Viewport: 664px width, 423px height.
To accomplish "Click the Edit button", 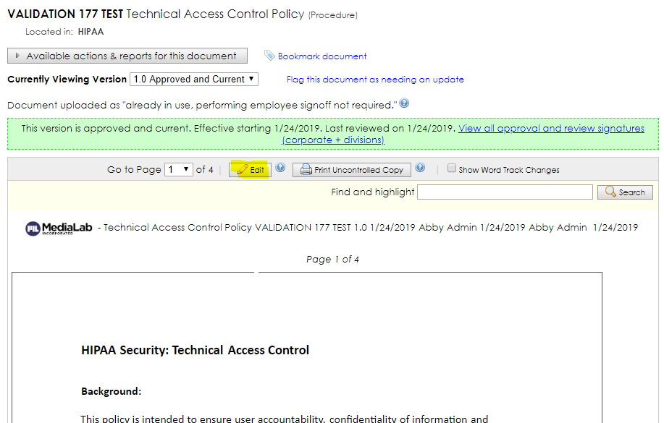I will (x=251, y=170).
